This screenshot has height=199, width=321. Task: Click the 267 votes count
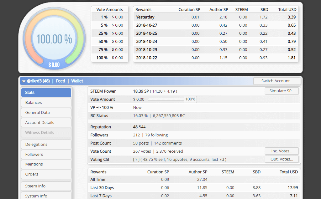[x=142, y=151]
